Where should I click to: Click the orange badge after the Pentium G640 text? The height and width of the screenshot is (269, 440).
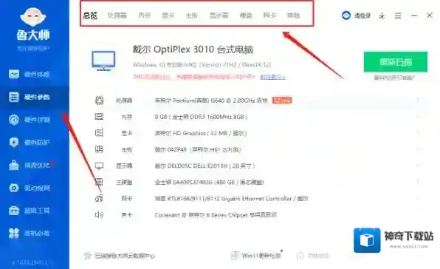tap(282, 101)
